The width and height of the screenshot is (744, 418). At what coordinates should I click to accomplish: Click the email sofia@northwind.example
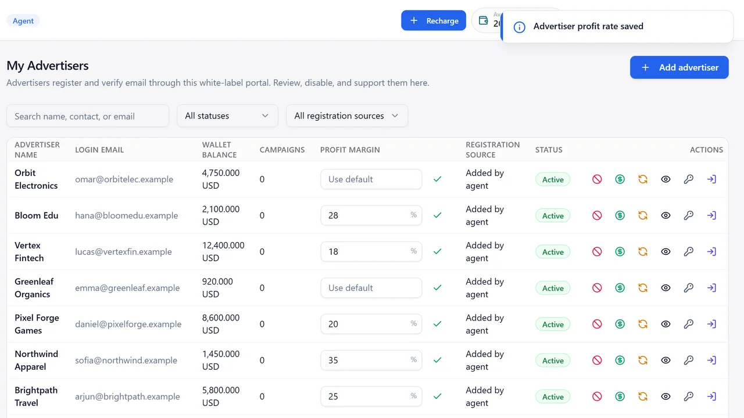tap(126, 361)
